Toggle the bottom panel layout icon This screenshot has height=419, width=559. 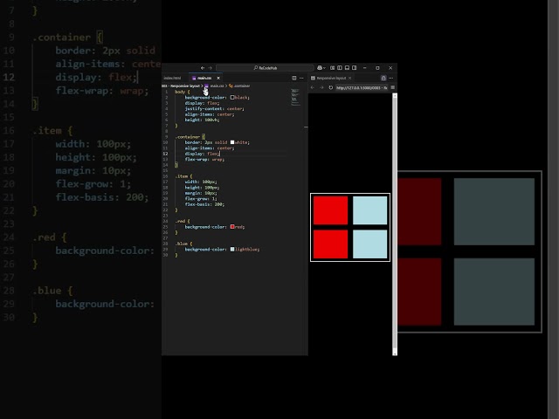(347, 68)
